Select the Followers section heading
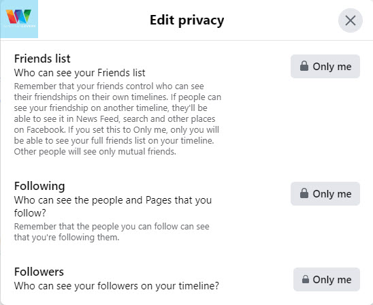 point(39,272)
